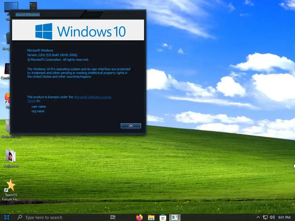The image size is (295, 221).
Task: Click the 'user name' licensee text
Action: click(x=39, y=106)
